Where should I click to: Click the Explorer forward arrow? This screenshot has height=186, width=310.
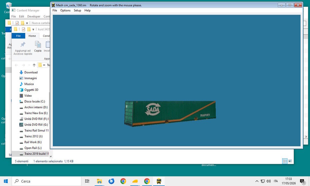pos(23,65)
